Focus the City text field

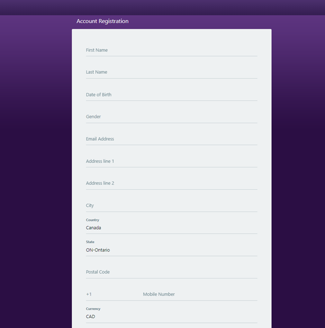(x=171, y=206)
